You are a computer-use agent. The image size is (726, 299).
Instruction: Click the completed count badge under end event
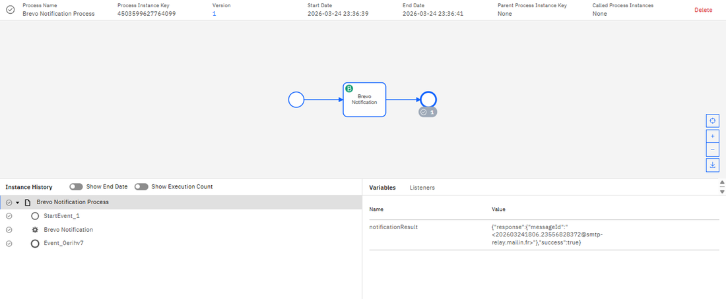(x=428, y=112)
